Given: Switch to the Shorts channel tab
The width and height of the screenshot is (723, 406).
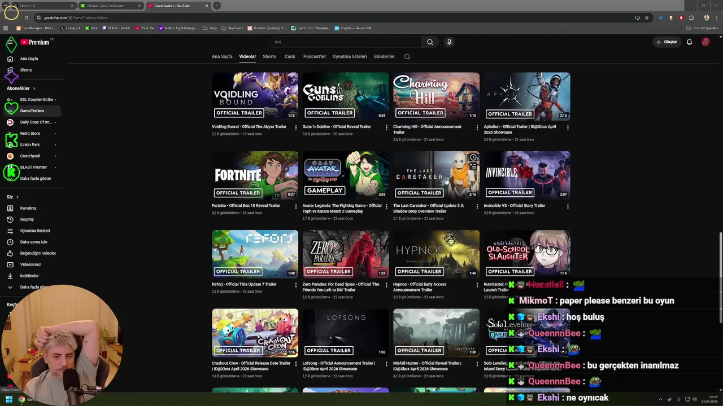Looking at the screenshot, I should (269, 56).
